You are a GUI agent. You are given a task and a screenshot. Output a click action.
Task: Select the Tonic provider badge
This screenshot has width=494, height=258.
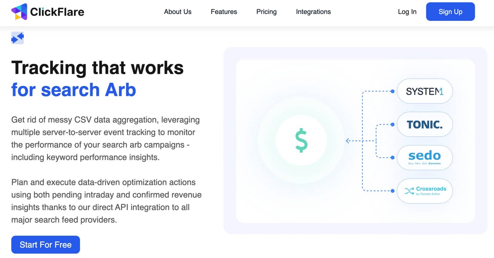[x=424, y=124]
